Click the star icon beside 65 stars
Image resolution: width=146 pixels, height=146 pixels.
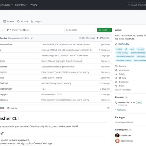tap(116, 78)
